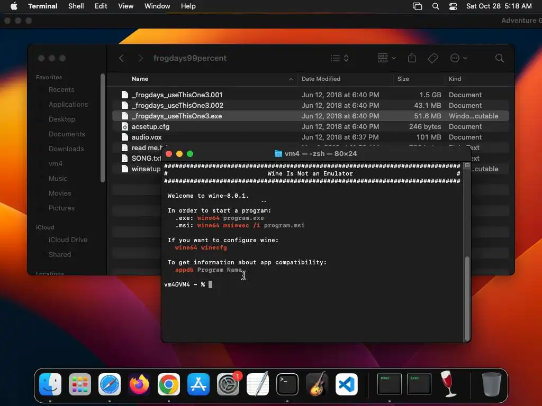542x406 pixels.
Task: Click Finder edit tags icon
Action: coord(433,58)
